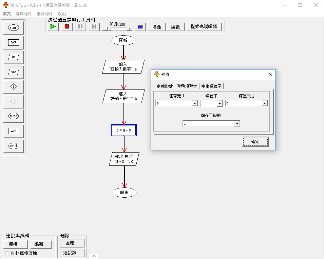Enable 自動連接區塊 checkbox

pos(7,253)
